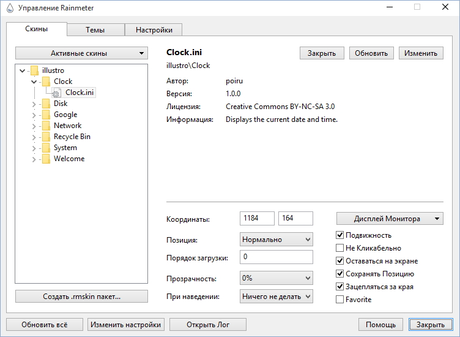460x337 pixels.
Task: Click the illustro\Clock path text
Action: [x=188, y=66]
